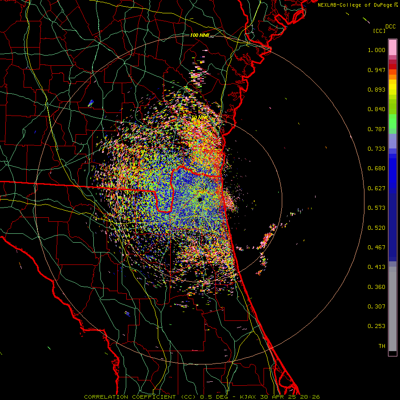
Task: Select the pink top segment of color bar
Action: pyautogui.click(x=392, y=48)
